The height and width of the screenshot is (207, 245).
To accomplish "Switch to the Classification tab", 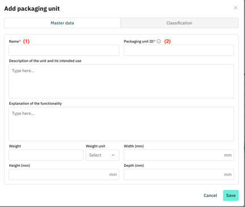I will pyautogui.click(x=179, y=23).
